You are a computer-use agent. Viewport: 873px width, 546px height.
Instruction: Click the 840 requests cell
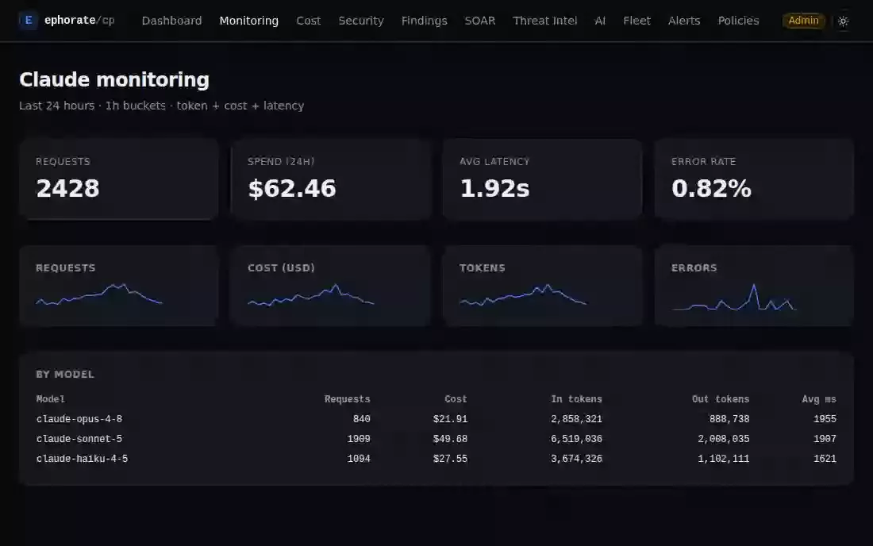361,419
